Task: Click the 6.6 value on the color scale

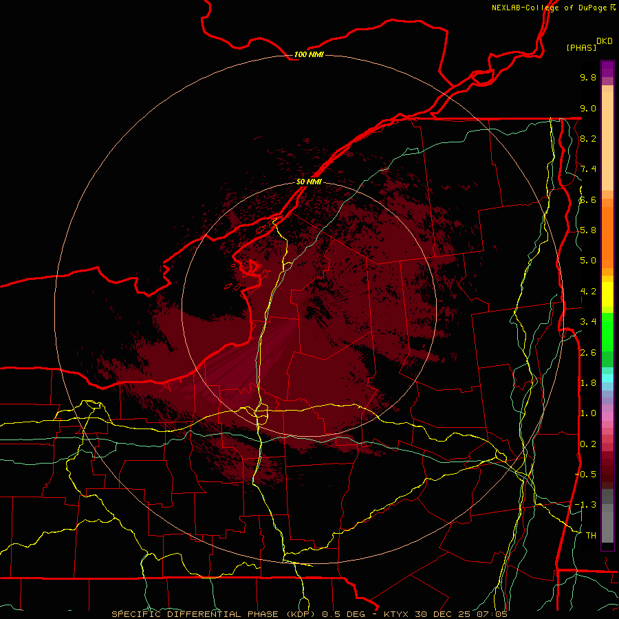Action: (588, 199)
